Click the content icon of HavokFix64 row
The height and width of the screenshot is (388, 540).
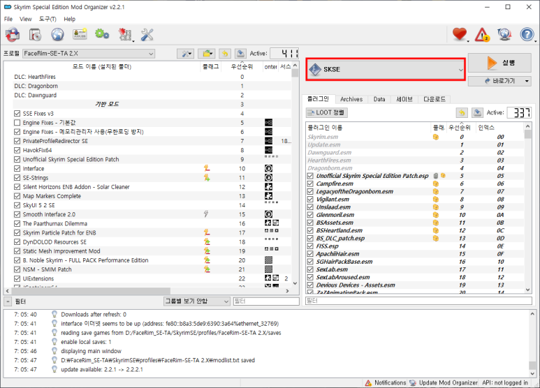tap(269, 150)
